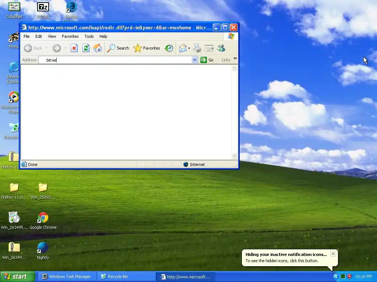Expand the Forward history dropdown arrow
This screenshot has height=282, width=377.
65,48
